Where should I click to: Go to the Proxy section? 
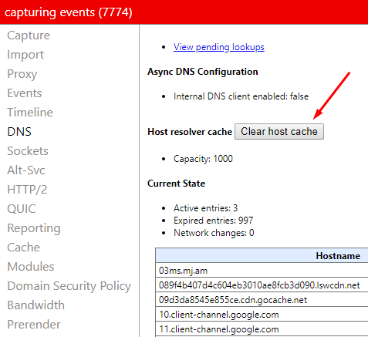click(22, 74)
